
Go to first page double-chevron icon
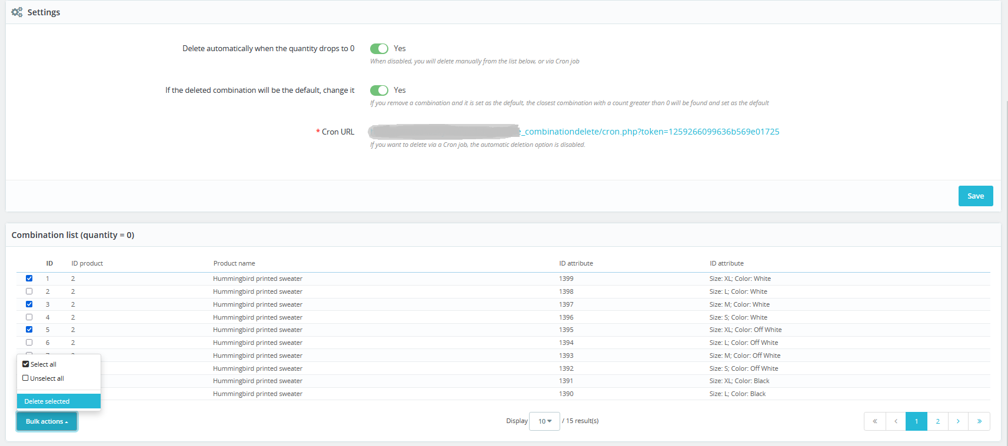tap(875, 421)
